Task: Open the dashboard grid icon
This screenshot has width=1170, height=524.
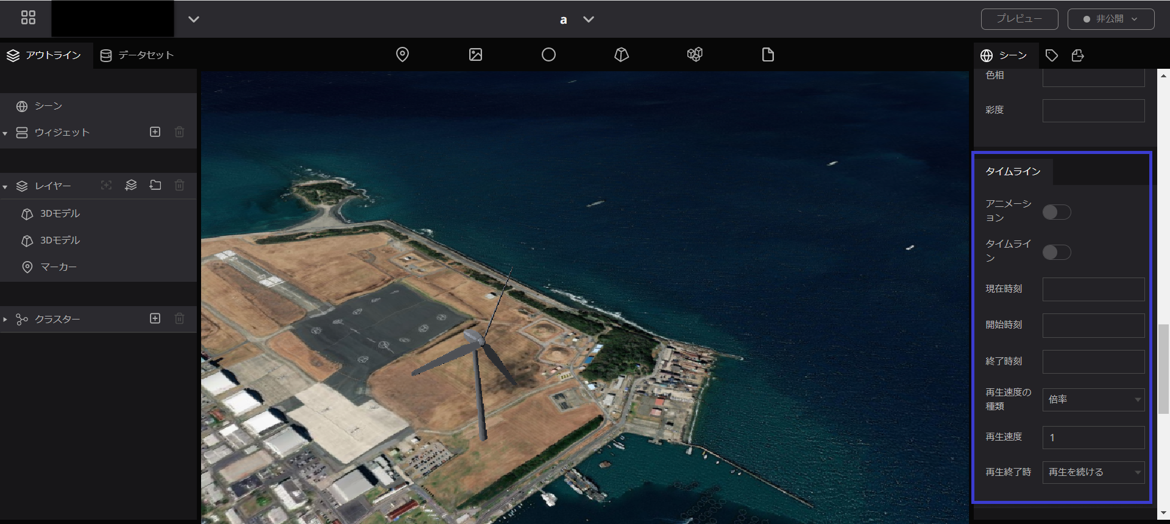Action: click(28, 18)
